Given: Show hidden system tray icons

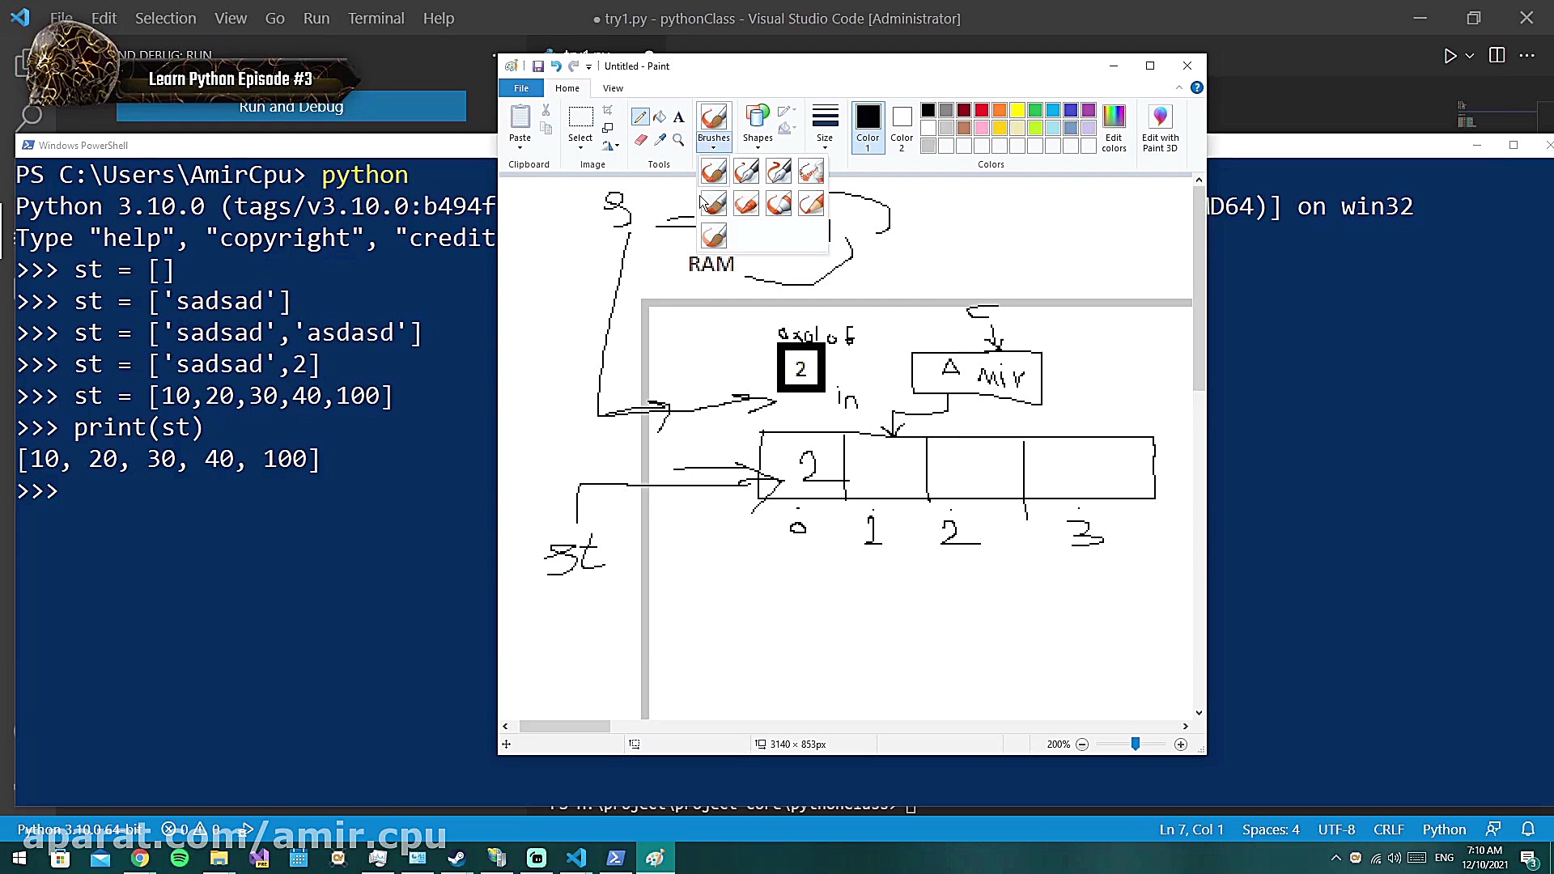Looking at the screenshot, I should (1335, 858).
